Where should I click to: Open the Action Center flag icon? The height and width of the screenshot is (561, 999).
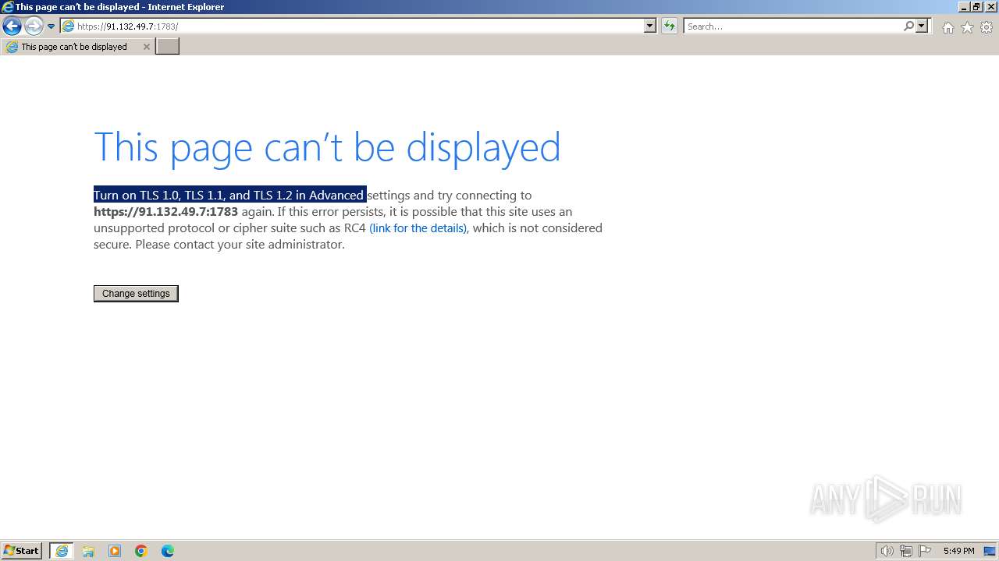[x=925, y=551]
